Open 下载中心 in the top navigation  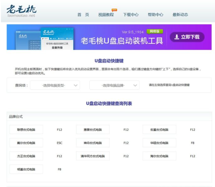pyautogui.click(x=131, y=15)
